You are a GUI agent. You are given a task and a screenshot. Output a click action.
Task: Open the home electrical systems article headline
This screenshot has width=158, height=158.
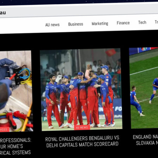(x=15, y=146)
